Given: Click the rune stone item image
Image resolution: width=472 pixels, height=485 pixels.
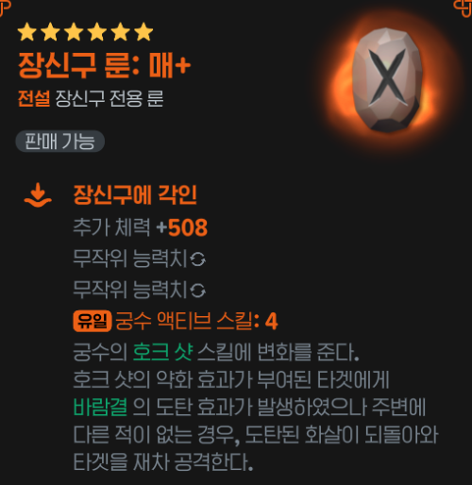Looking at the screenshot, I should [x=387, y=80].
